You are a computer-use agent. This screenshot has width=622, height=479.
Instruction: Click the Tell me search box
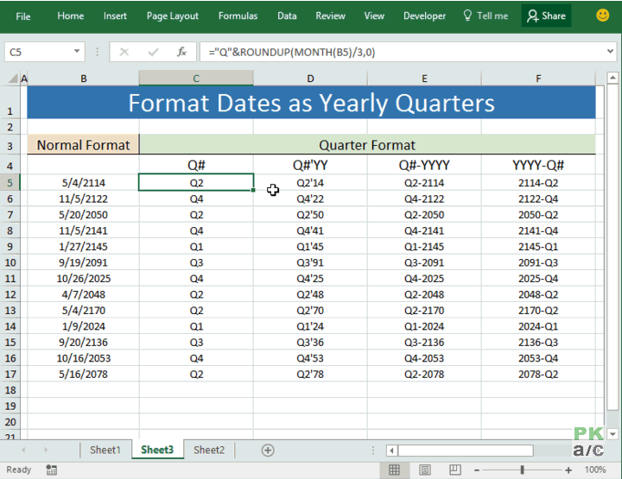[486, 16]
